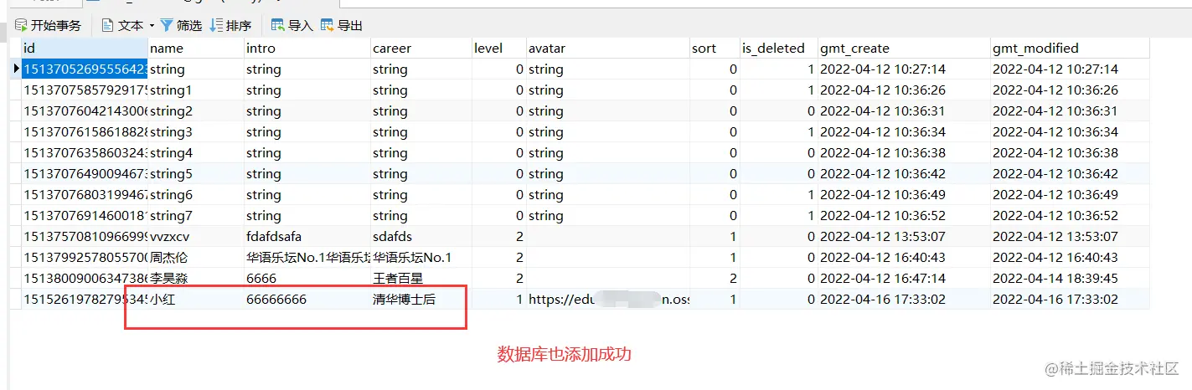The image size is (1192, 390).
Task: Select sort cell value 2 in 李昊淼 row
Action: coord(715,278)
